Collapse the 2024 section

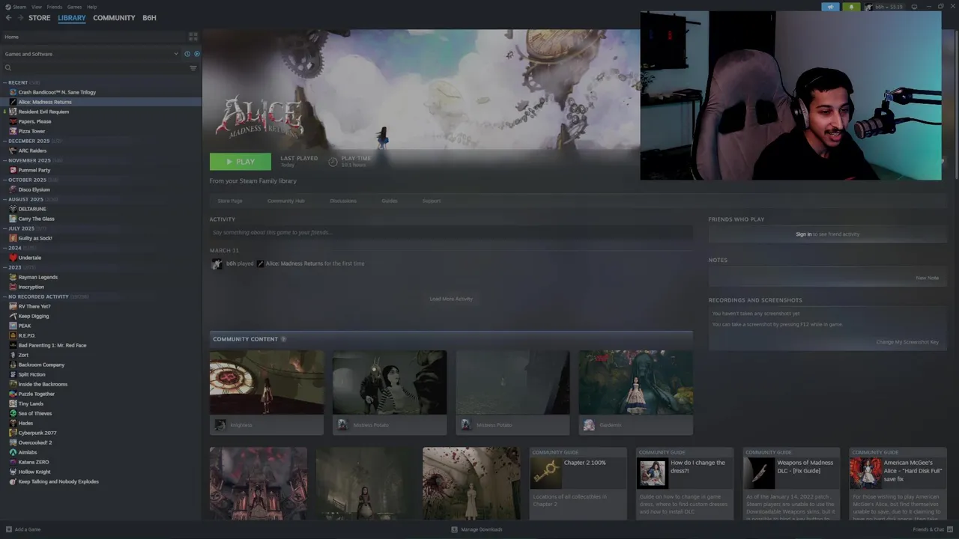pyautogui.click(x=4, y=248)
